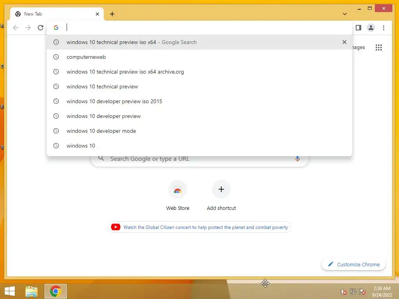This screenshot has width=399, height=299.
Task: Click the YouTube icon in promo banner
Action: 115,227
